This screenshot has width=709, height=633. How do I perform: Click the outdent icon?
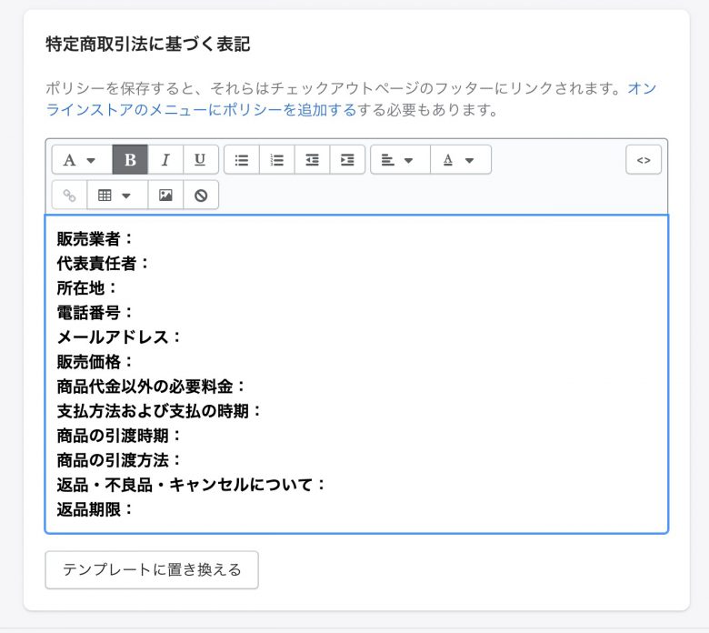click(x=312, y=160)
